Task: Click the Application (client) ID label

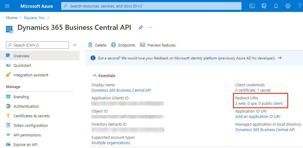Action: [x=110, y=98]
